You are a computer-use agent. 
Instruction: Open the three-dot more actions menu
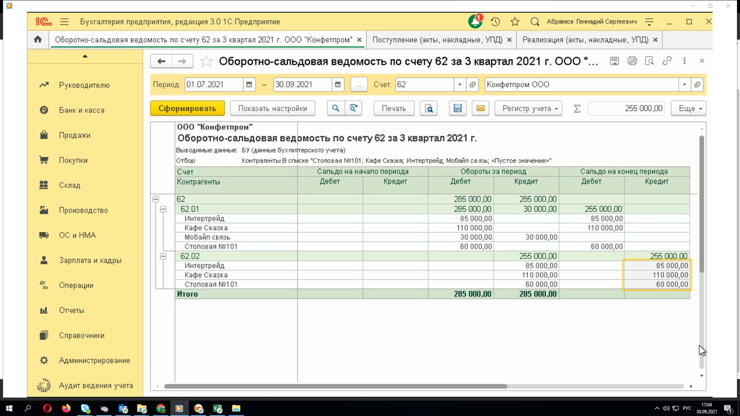tap(684, 61)
